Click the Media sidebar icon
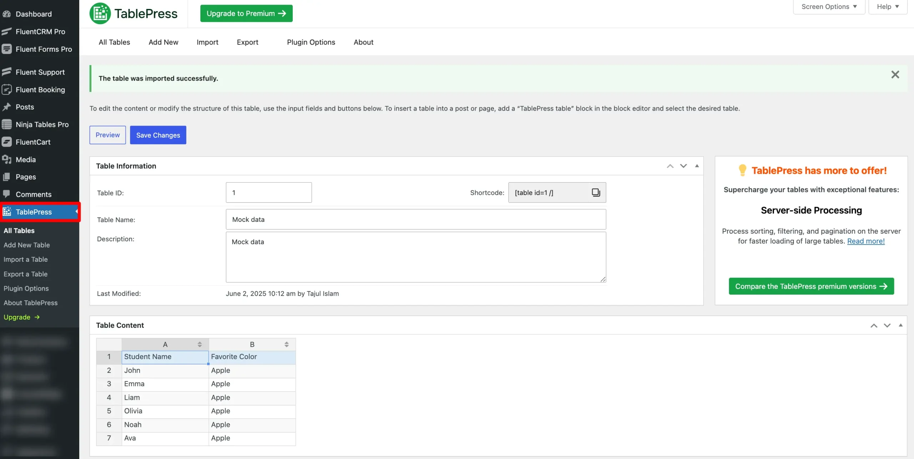This screenshot has width=914, height=459. (6, 159)
